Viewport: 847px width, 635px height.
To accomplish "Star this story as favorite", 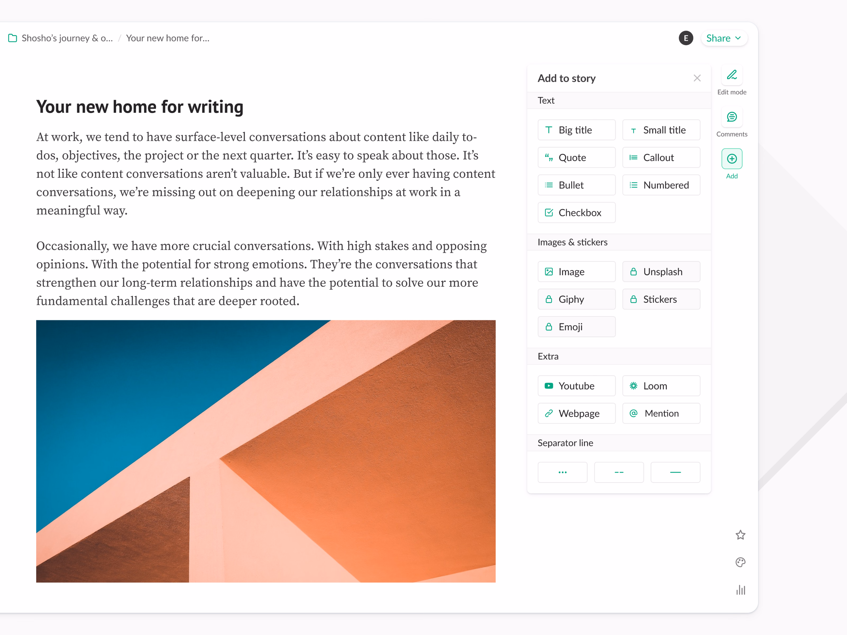I will click(740, 535).
